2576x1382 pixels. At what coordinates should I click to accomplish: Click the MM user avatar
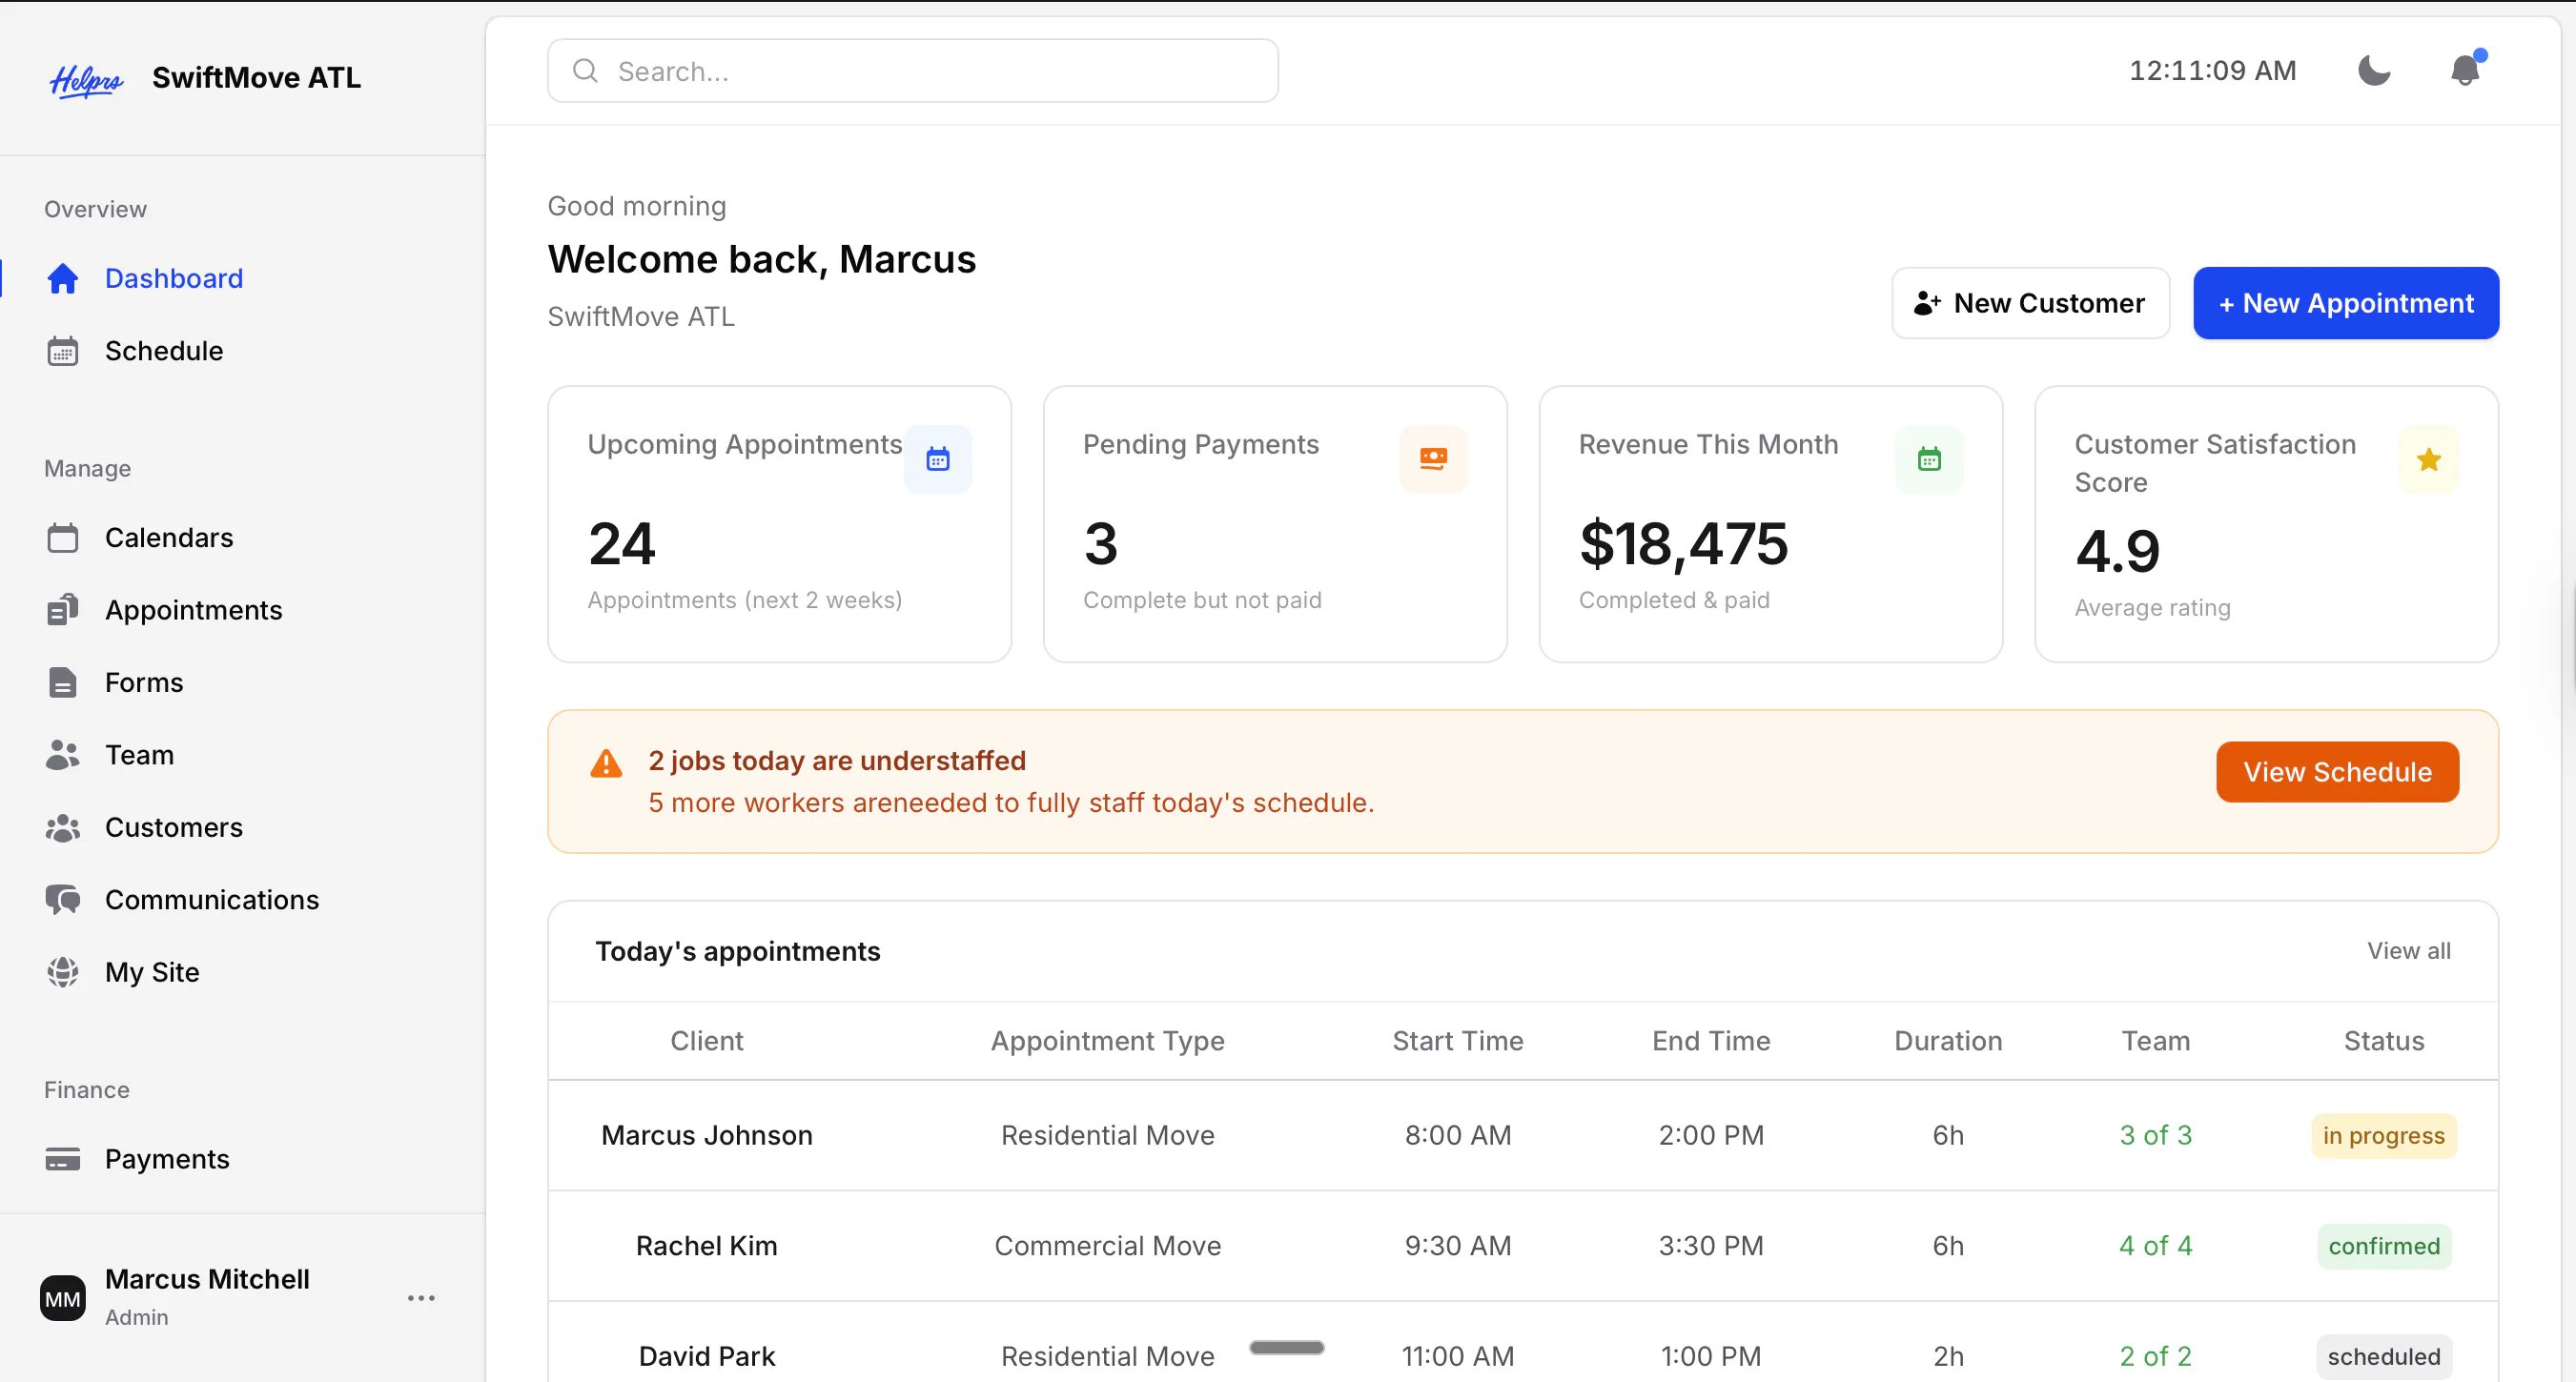click(63, 1299)
